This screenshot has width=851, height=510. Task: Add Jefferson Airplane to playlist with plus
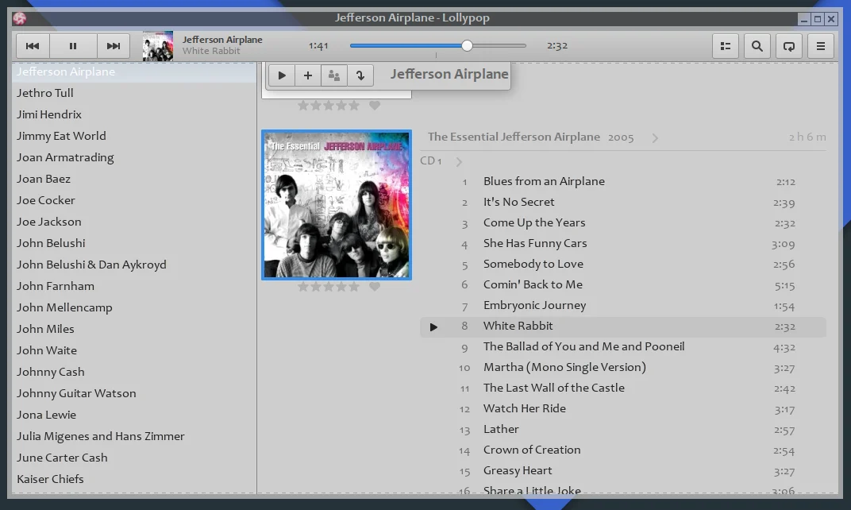(x=308, y=75)
